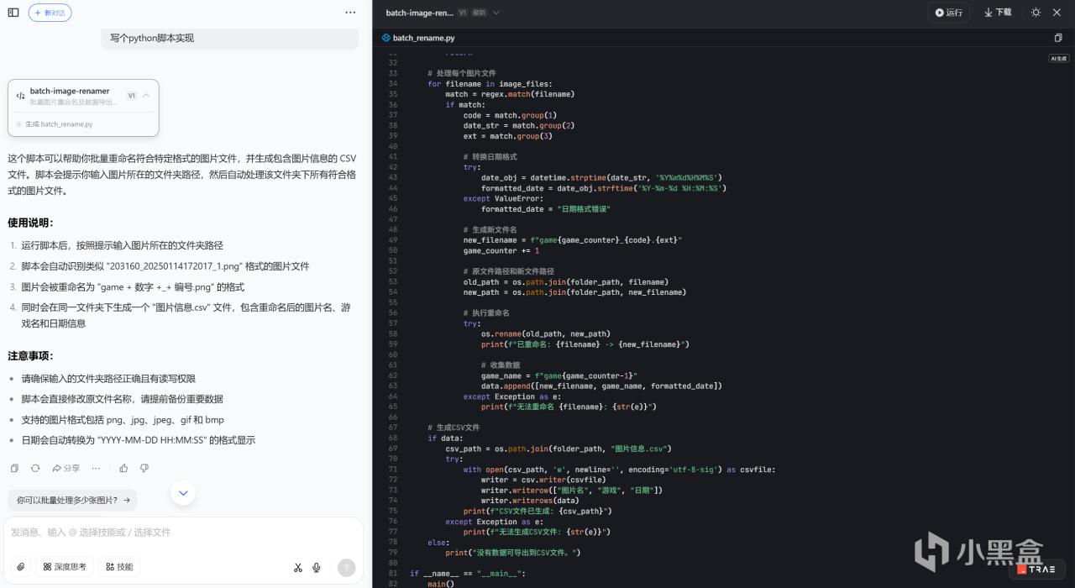Click the scissors icon in input bar
Viewport: 1075px width, 588px height.
pos(297,568)
